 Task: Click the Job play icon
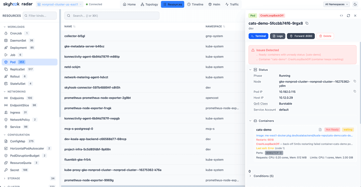[x=6, y=55]
